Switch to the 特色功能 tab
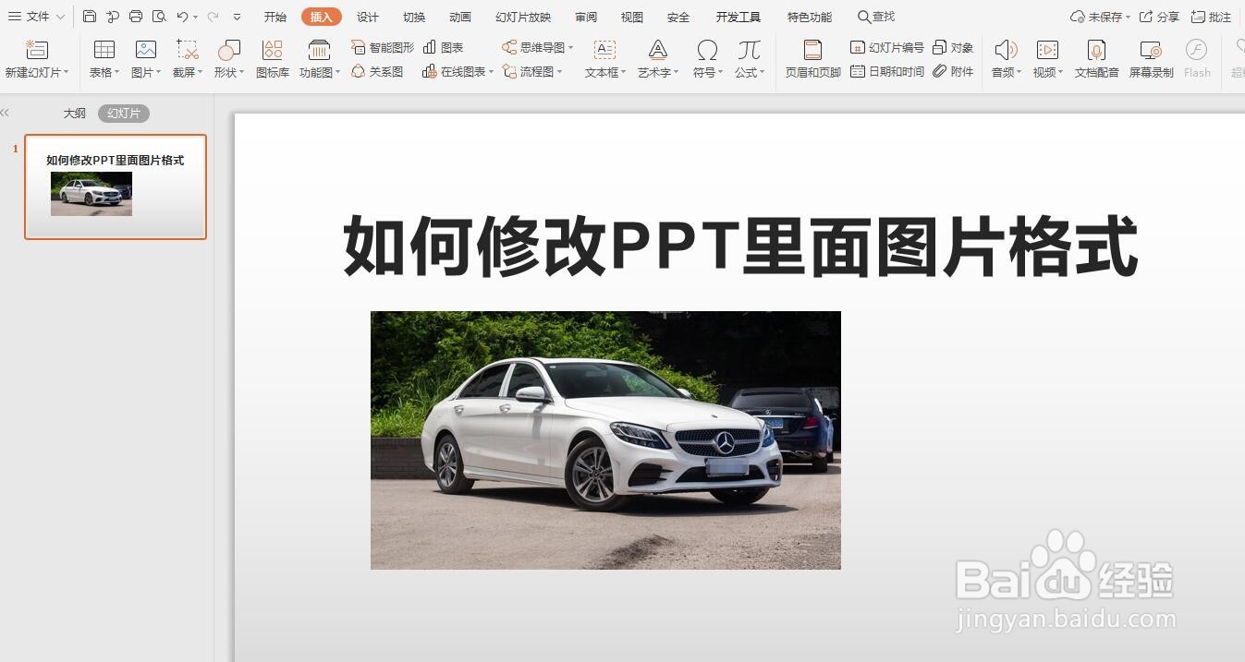Viewport: 1245px width, 662px height. [x=810, y=17]
